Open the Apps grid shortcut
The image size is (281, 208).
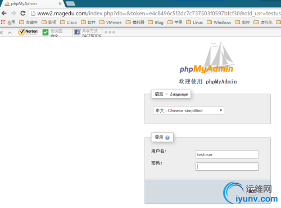point(3,22)
